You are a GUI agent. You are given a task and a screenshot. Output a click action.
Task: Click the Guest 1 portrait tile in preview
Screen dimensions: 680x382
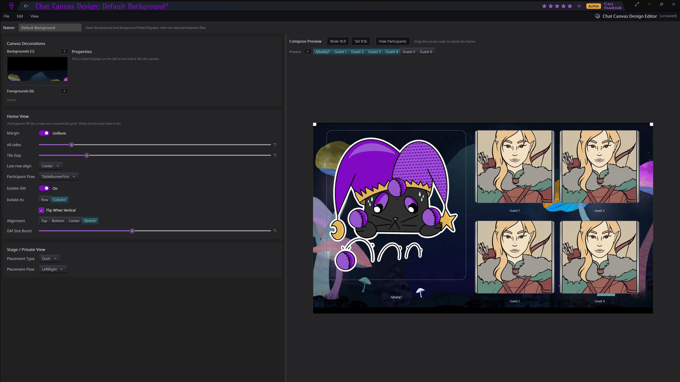click(x=515, y=167)
